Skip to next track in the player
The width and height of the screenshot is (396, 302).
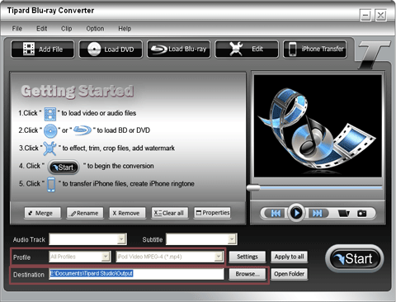317,213
